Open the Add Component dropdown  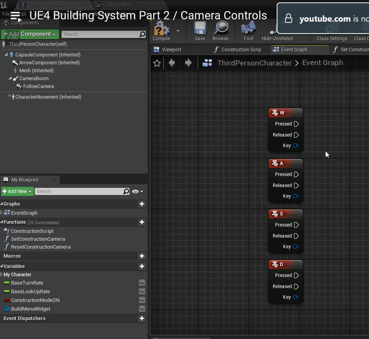click(x=30, y=34)
